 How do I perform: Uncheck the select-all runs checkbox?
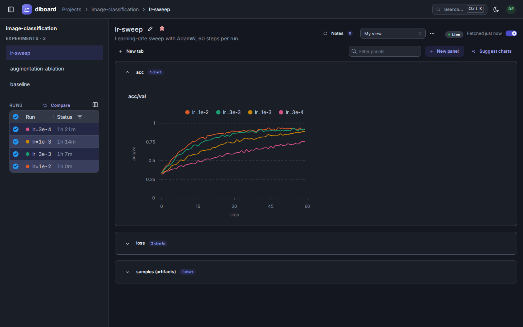[16, 117]
